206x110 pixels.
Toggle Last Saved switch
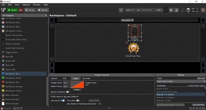(63, 100)
